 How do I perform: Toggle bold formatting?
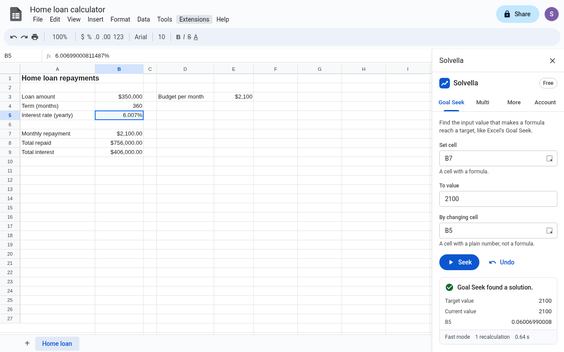tap(178, 37)
